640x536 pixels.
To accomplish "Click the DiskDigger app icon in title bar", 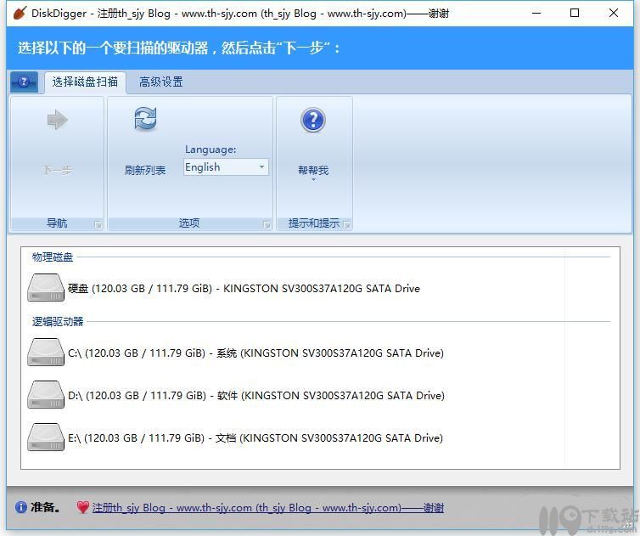I will 20,13.
